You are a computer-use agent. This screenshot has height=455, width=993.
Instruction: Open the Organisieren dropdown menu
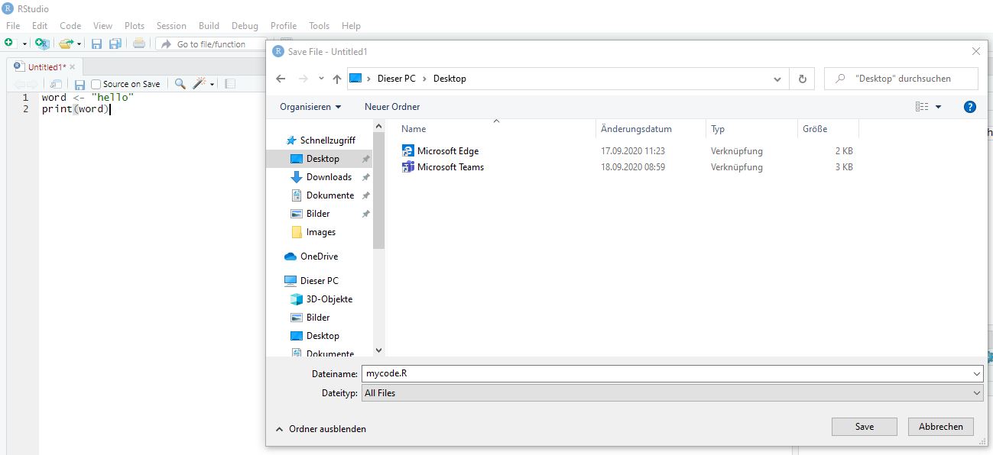(310, 107)
